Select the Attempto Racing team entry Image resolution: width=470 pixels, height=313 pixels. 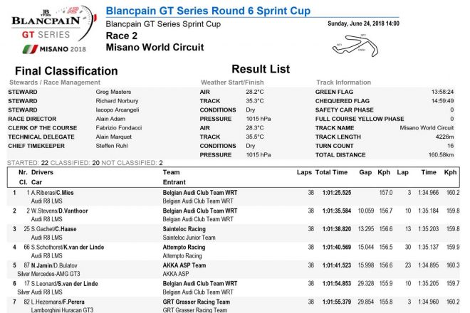pos(184,247)
